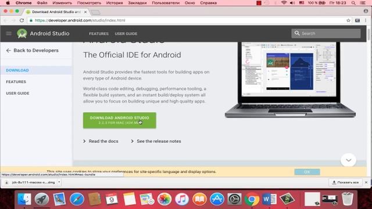Click the Android Studio logo
This screenshot has width=372, height=209.
pos(22,34)
